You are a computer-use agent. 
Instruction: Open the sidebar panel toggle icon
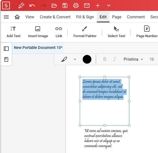pos(6,49)
